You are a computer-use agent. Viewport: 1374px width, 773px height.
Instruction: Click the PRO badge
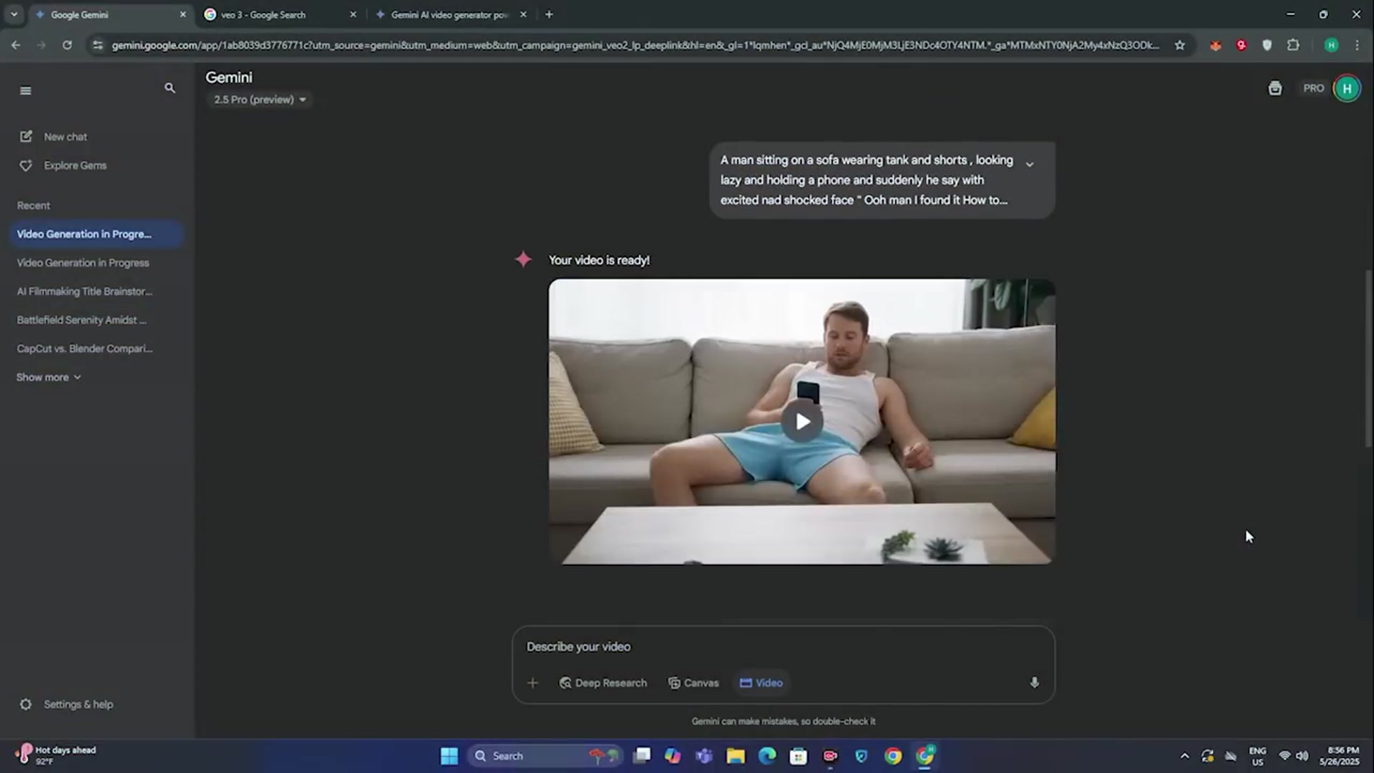point(1313,88)
